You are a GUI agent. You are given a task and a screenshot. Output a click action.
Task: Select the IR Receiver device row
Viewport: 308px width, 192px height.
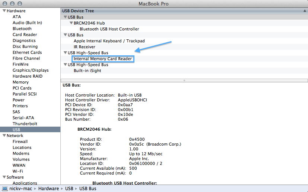pyautogui.click(x=184, y=47)
